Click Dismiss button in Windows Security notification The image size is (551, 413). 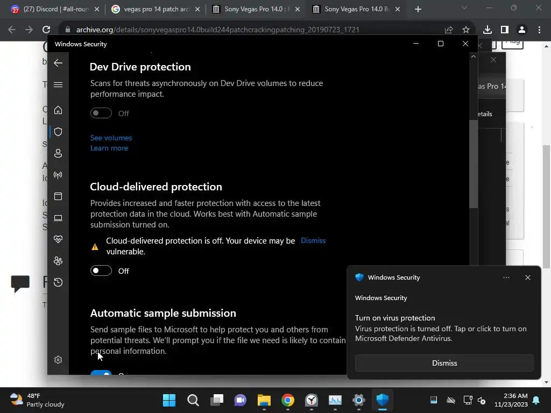coord(444,363)
